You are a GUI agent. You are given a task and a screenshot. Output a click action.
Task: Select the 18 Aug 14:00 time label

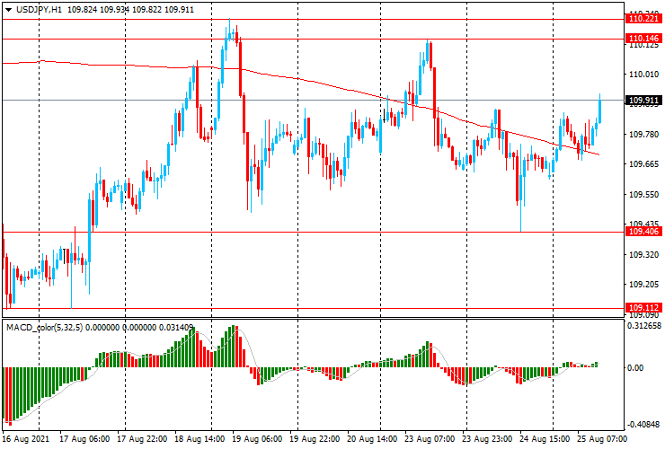point(199,438)
